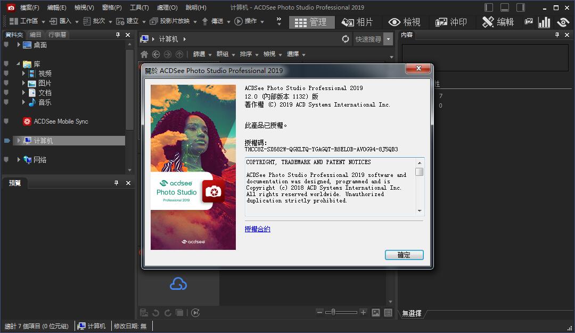
Task: Open 相片 (Photos) mode
Action: coord(357,22)
